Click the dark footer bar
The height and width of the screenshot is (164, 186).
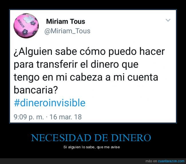(x=93, y=161)
